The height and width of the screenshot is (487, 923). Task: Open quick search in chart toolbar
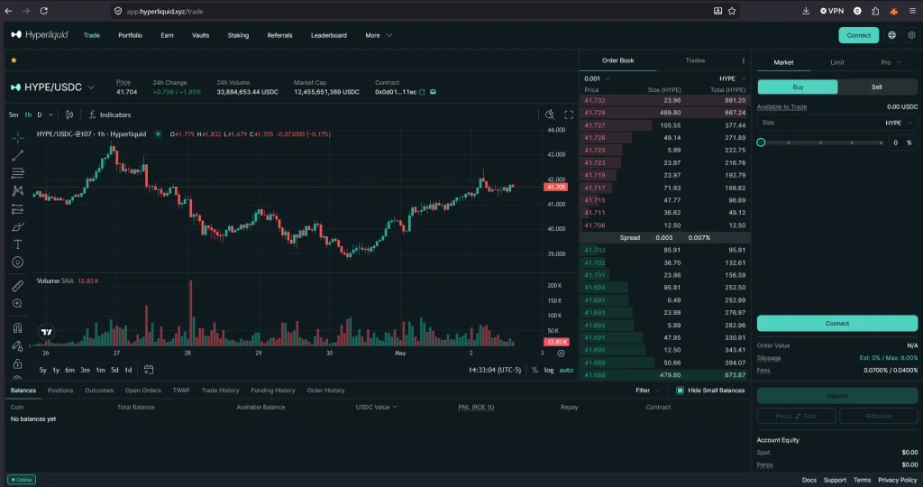(x=549, y=115)
